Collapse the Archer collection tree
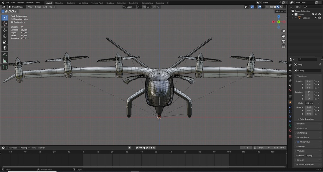 click(293, 14)
